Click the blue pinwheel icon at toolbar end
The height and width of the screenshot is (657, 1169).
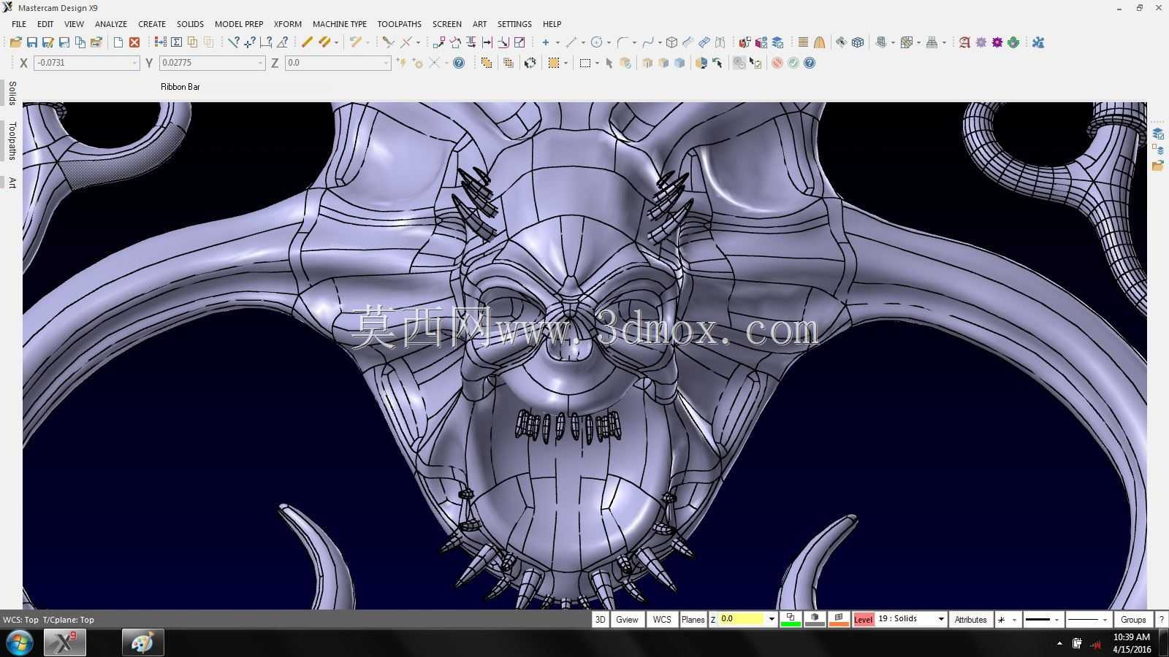click(1038, 42)
